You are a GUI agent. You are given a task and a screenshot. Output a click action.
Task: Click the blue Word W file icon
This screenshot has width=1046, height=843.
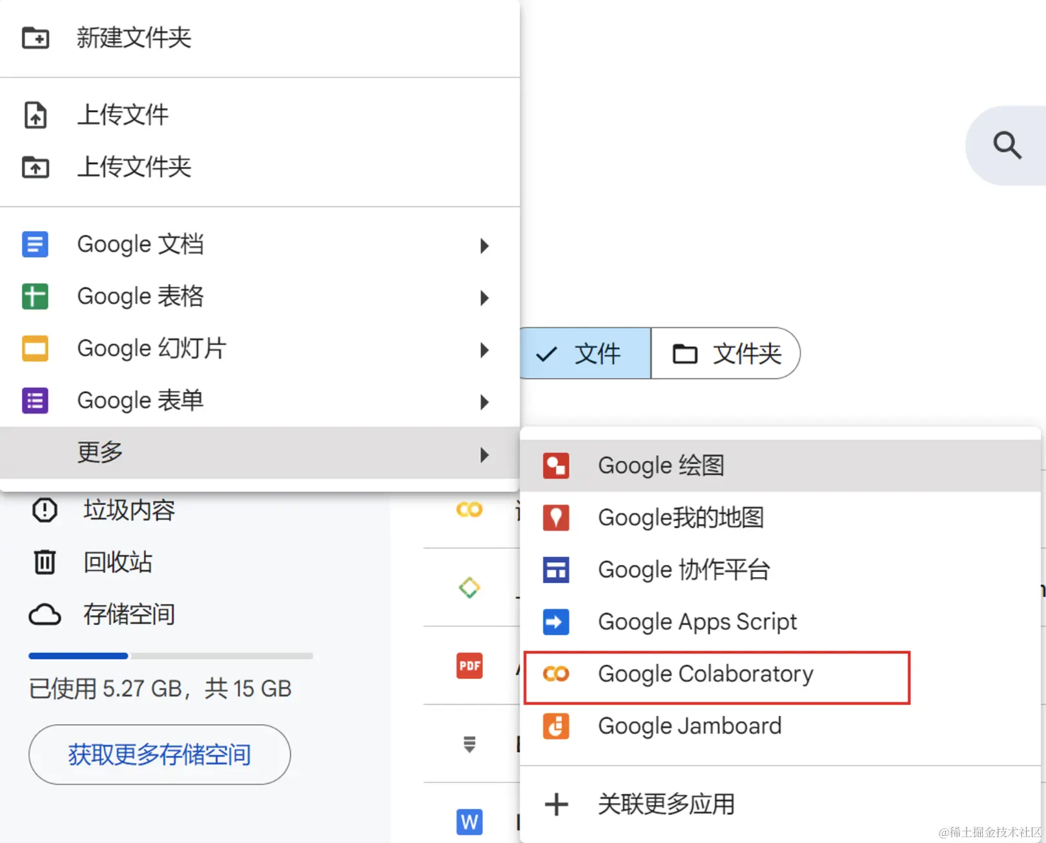click(469, 822)
